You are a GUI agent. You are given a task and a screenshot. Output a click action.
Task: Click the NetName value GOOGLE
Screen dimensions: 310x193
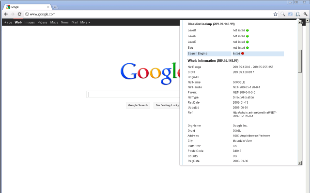[x=239, y=83]
